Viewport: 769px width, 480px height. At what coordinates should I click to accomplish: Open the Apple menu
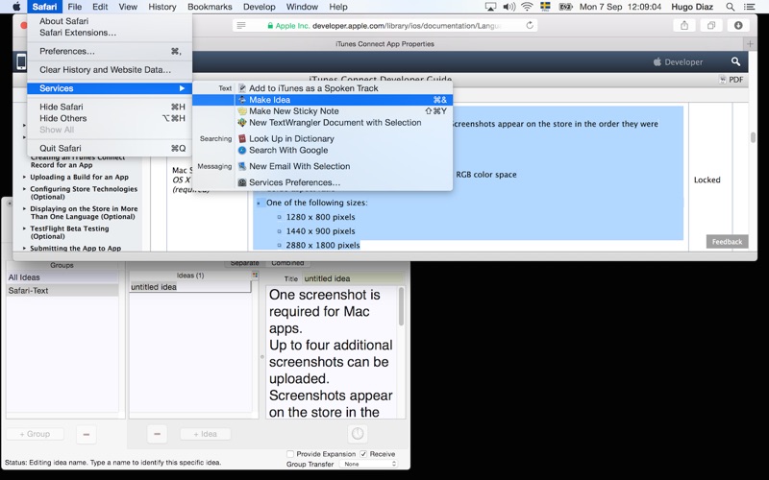click(x=16, y=7)
